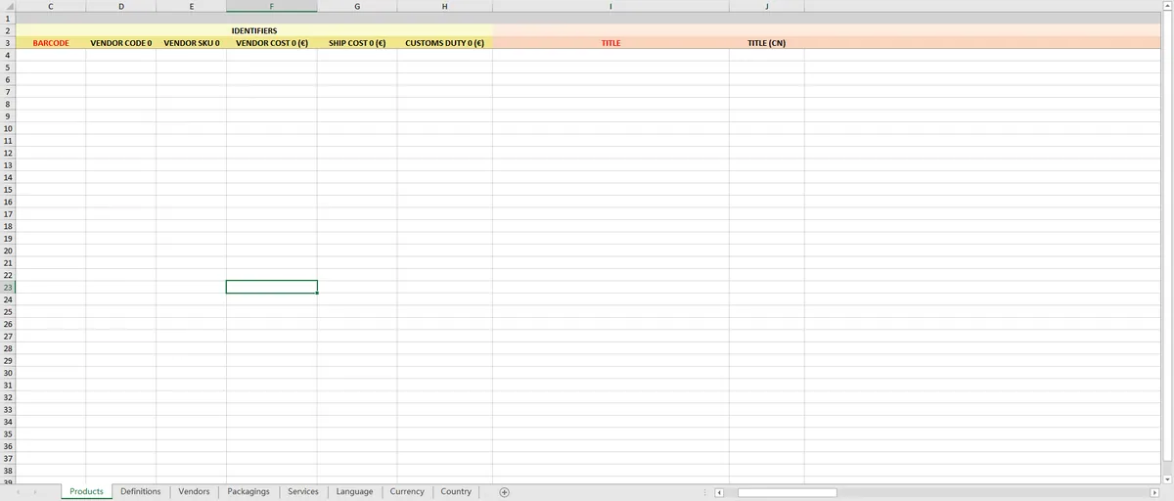
Task: Switch to the Packagings sheet
Action: 248,491
